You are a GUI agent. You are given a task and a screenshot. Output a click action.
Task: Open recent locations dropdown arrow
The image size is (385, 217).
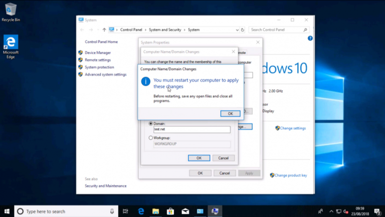[98, 30]
